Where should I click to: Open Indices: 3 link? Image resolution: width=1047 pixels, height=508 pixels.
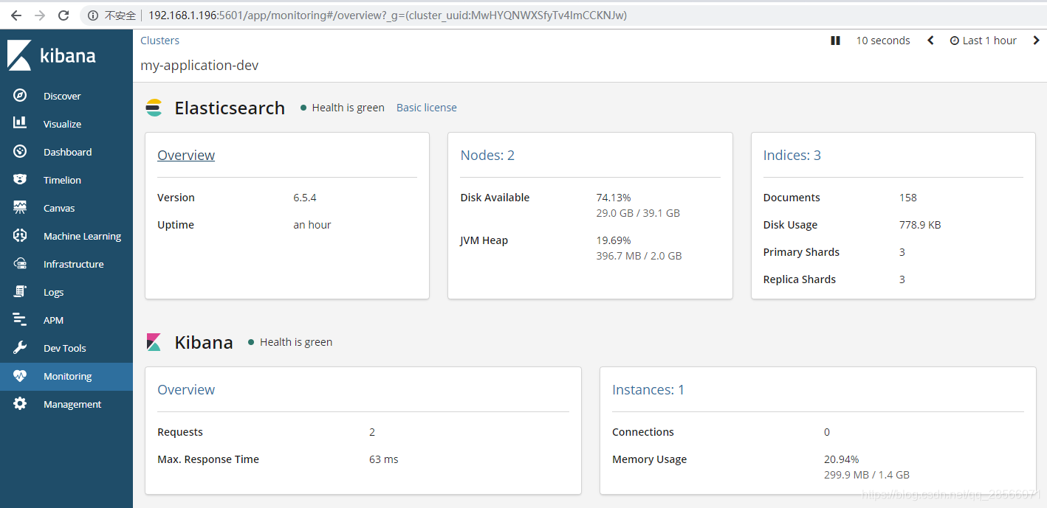coord(792,155)
